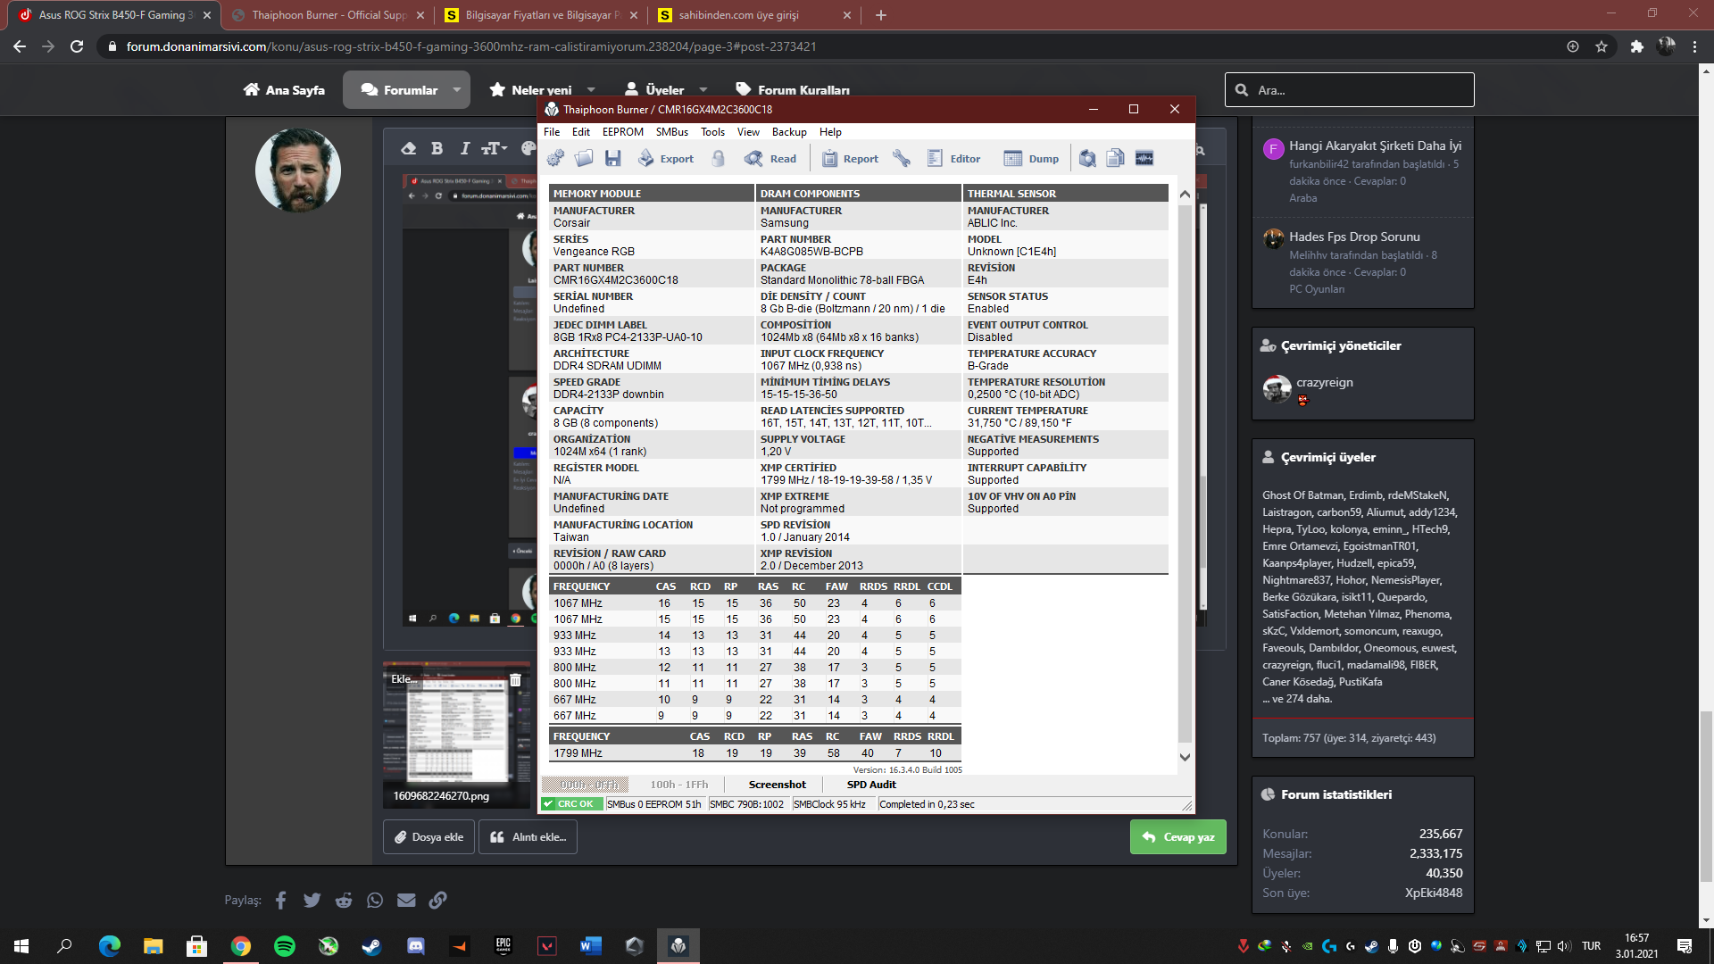
Task: Open the View menu in Thaiphoon Burner
Action: tap(748, 132)
